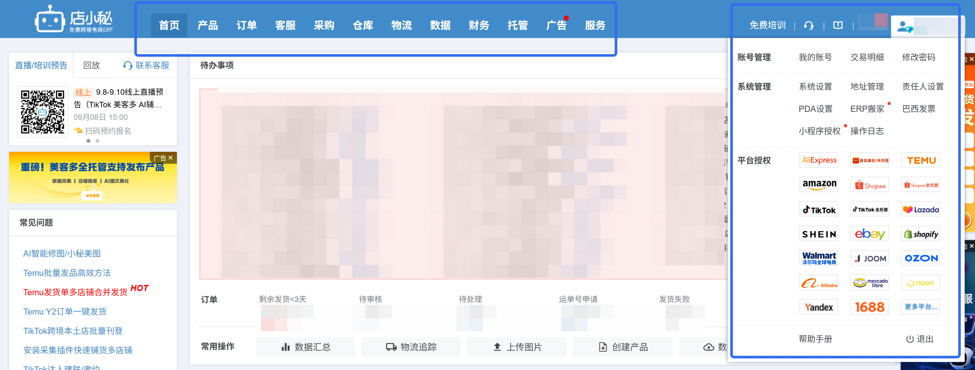
Task: Open the 仓库 menu
Action: click(363, 25)
